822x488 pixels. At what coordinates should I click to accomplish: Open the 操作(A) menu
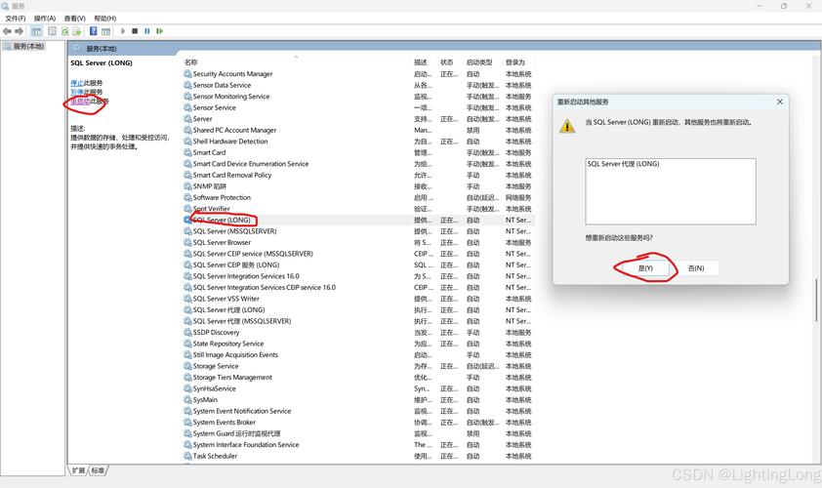[45, 18]
